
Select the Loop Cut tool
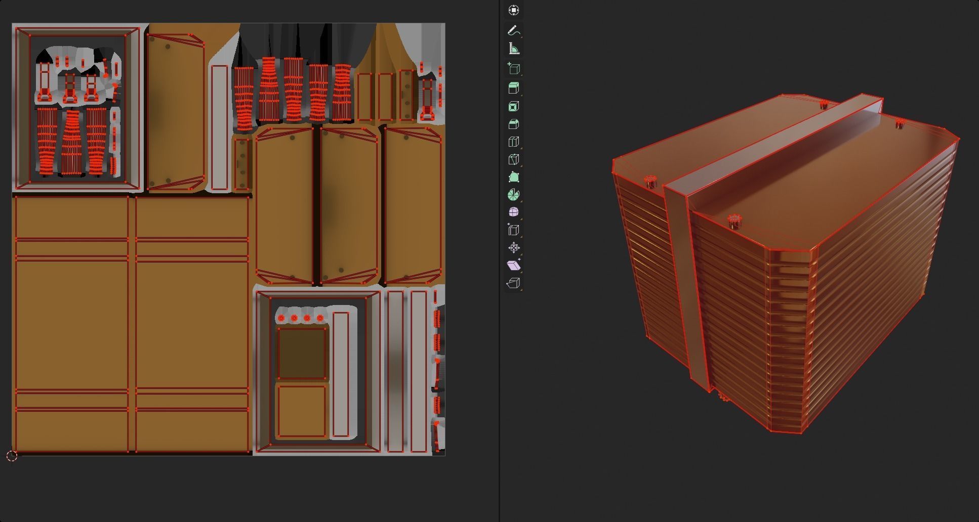coord(513,142)
